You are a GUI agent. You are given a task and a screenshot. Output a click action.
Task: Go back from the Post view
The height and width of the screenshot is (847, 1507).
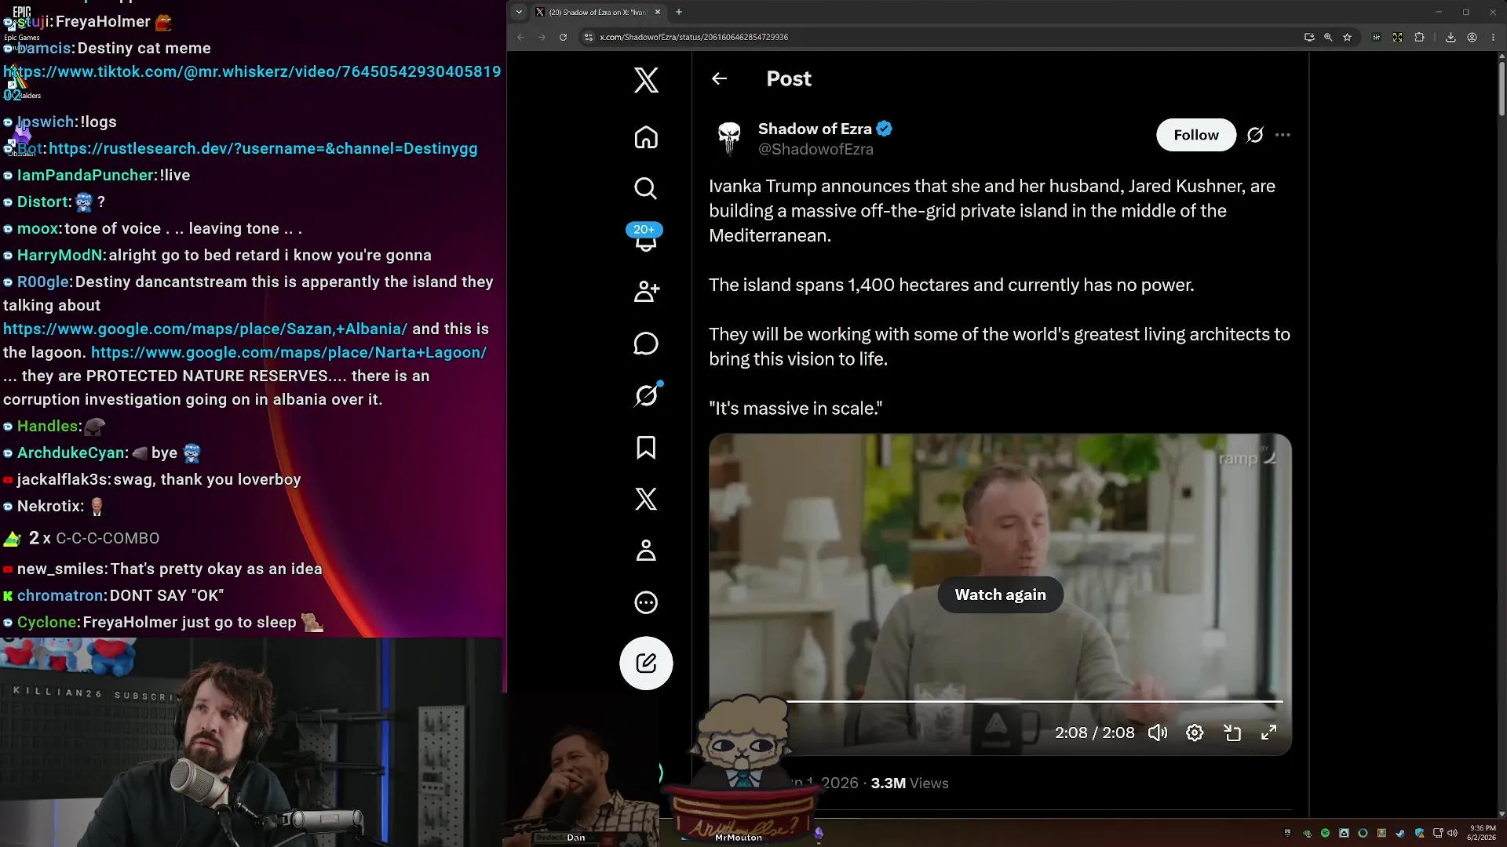coord(719,78)
